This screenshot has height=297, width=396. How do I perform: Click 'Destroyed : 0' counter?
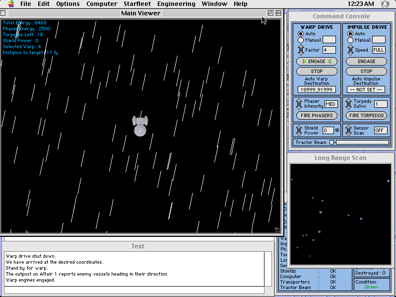click(x=370, y=273)
